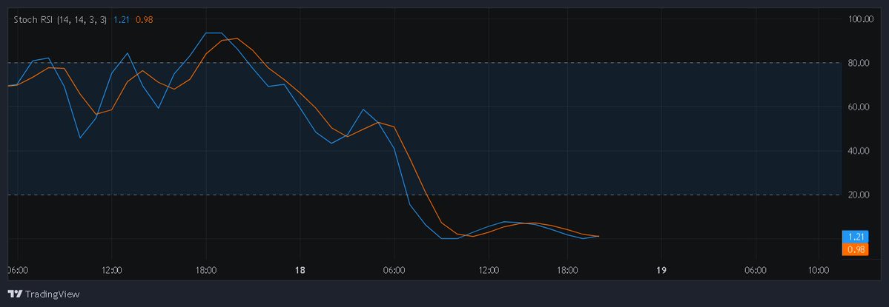Click the blue 1.21 legend value
The height and width of the screenshot is (307, 889).
tap(122, 20)
